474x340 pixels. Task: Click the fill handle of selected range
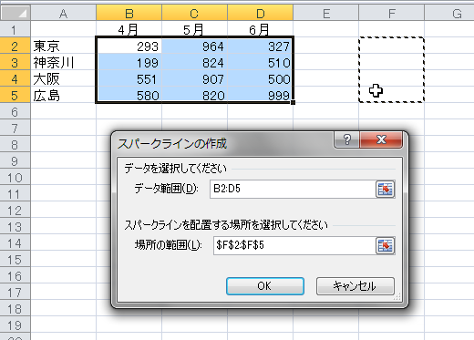293,103
